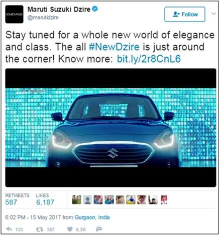Click the last liker avatar in row
This screenshot has height=235, width=220.
164,199
